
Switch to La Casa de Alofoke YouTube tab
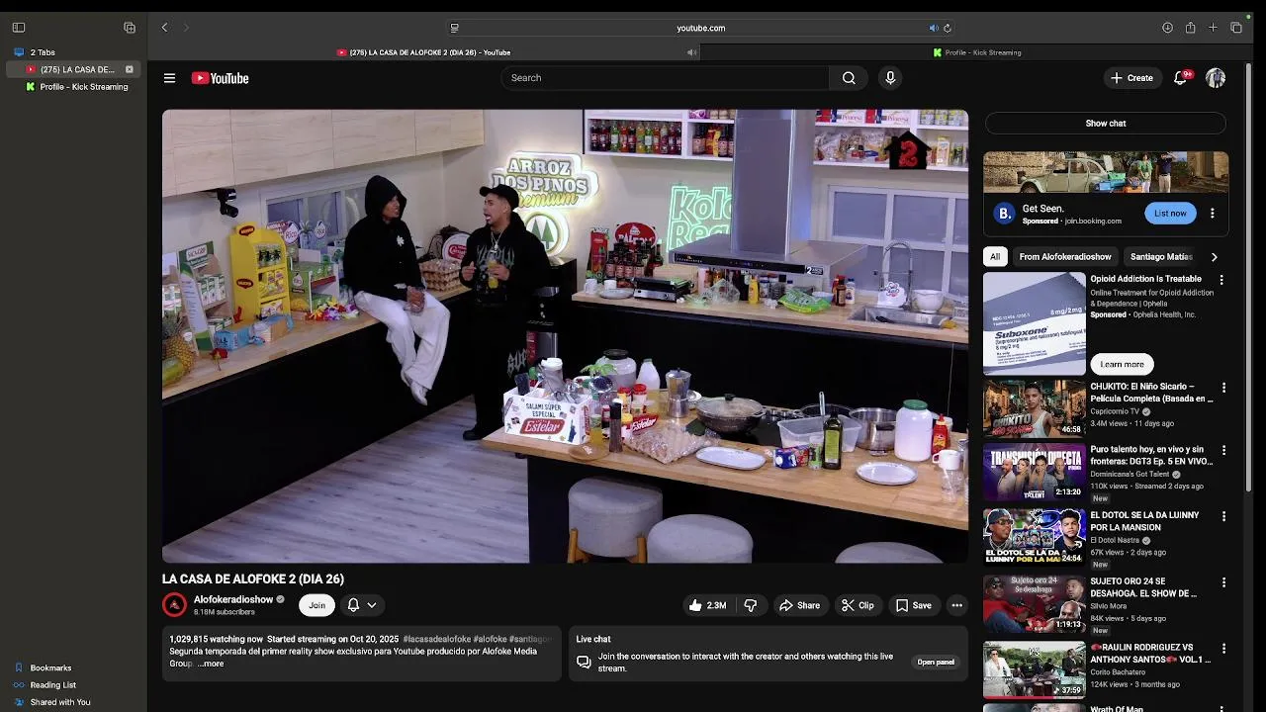click(x=424, y=52)
